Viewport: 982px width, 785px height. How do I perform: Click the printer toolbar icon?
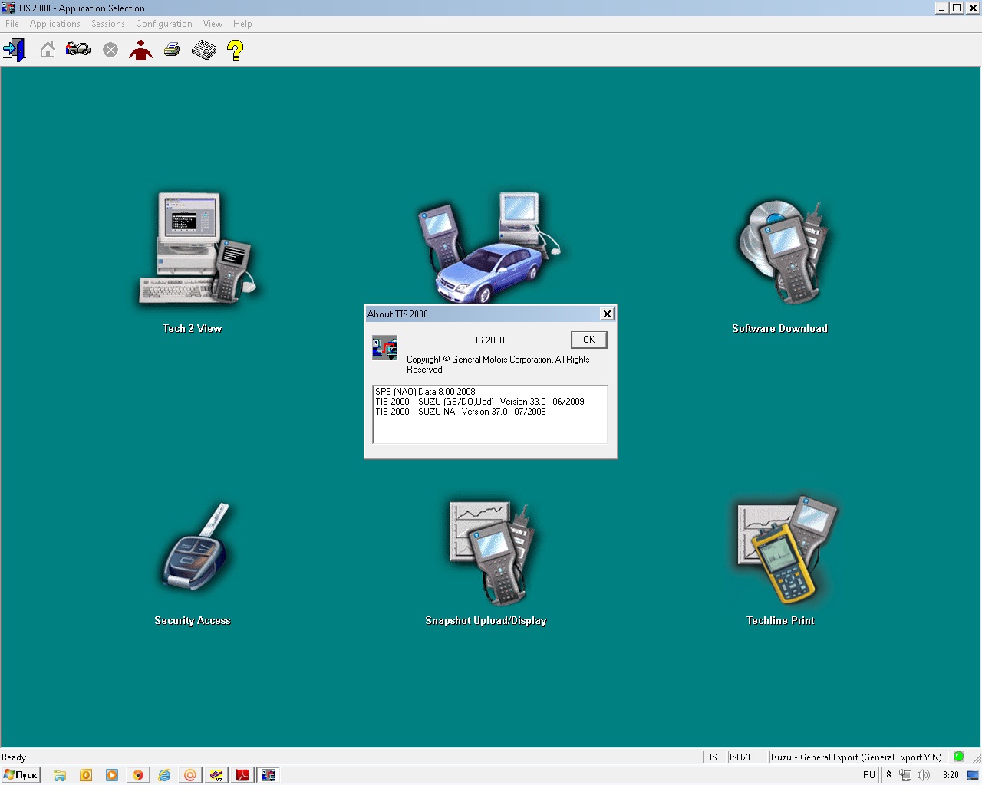(172, 50)
